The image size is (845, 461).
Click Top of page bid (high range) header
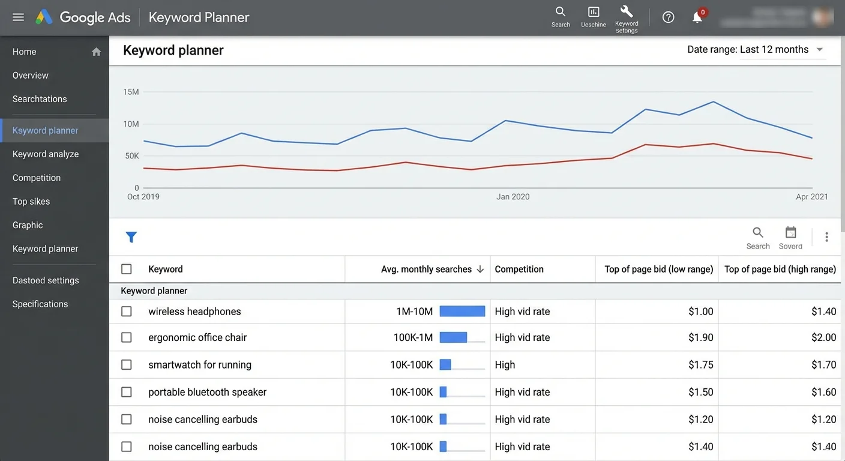tap(780, 270)
